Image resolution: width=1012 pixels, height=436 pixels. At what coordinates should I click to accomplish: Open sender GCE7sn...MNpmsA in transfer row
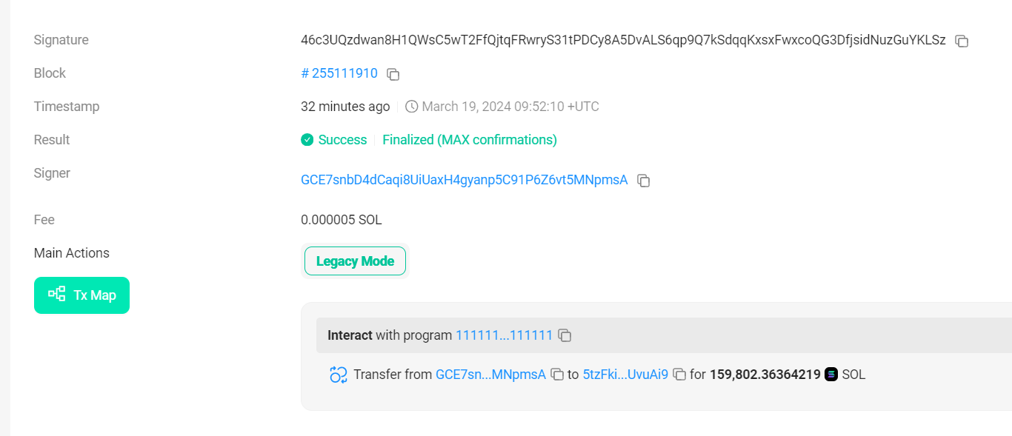tap(490, 375)
